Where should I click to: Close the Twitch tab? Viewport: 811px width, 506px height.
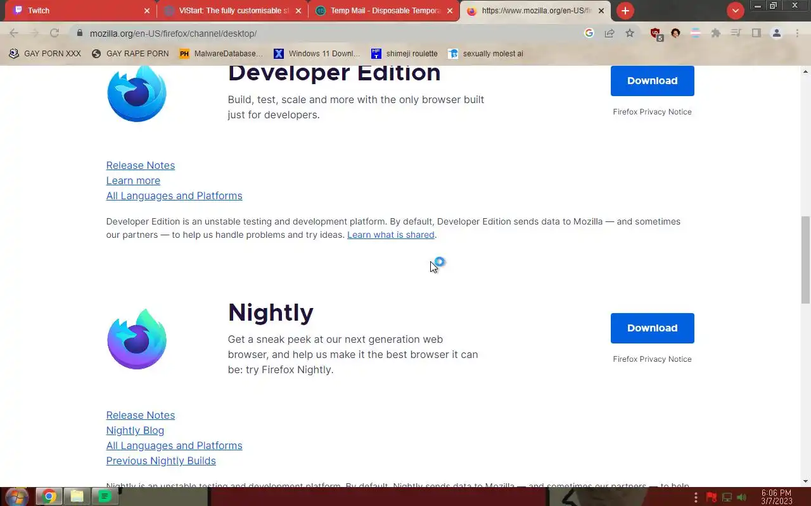(x=147, y=11)
